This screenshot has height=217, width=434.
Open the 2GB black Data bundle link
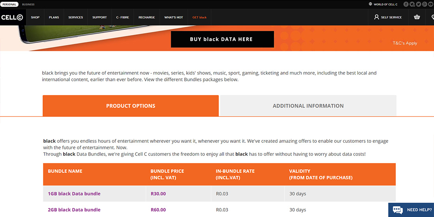tap(74, 210)
